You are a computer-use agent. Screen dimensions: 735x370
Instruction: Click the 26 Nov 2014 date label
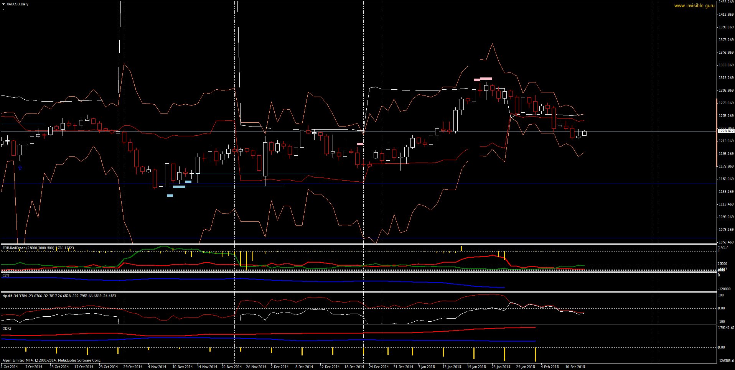[256, 367]
